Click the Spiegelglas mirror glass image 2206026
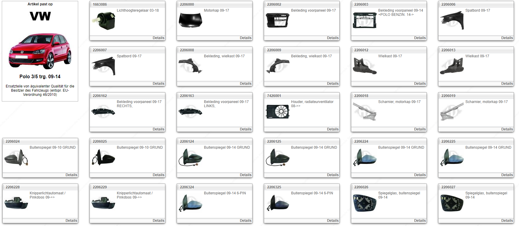 pyautogui.click(x=365, y=203)
